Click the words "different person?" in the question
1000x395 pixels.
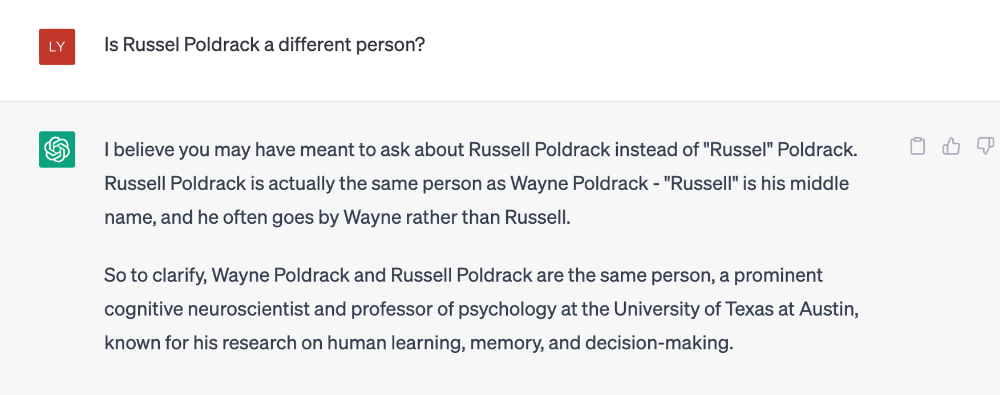click(351, 45)
